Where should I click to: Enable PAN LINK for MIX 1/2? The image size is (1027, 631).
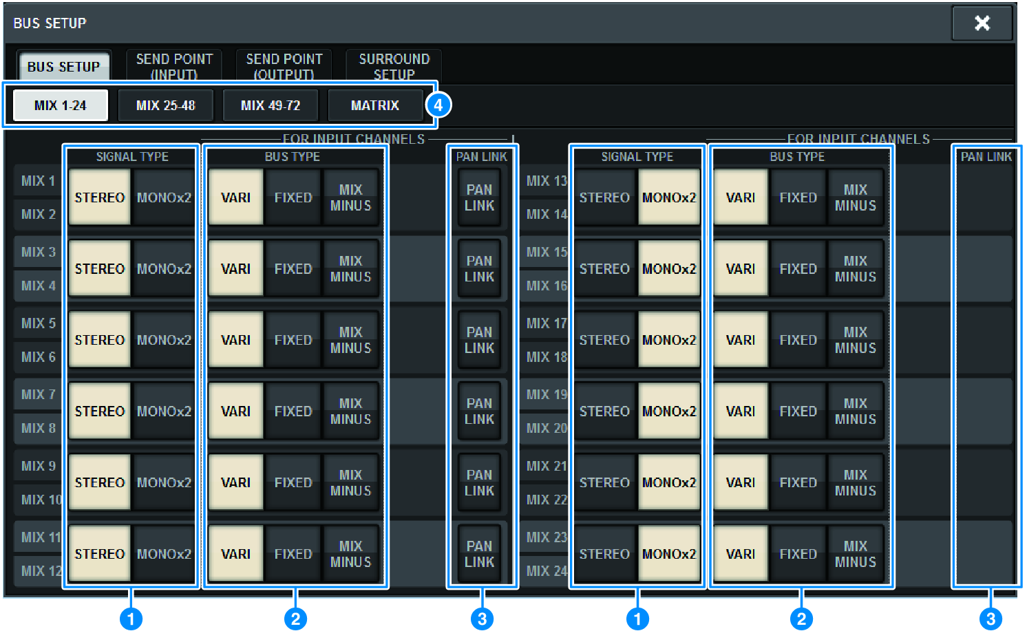coord(479,197)
